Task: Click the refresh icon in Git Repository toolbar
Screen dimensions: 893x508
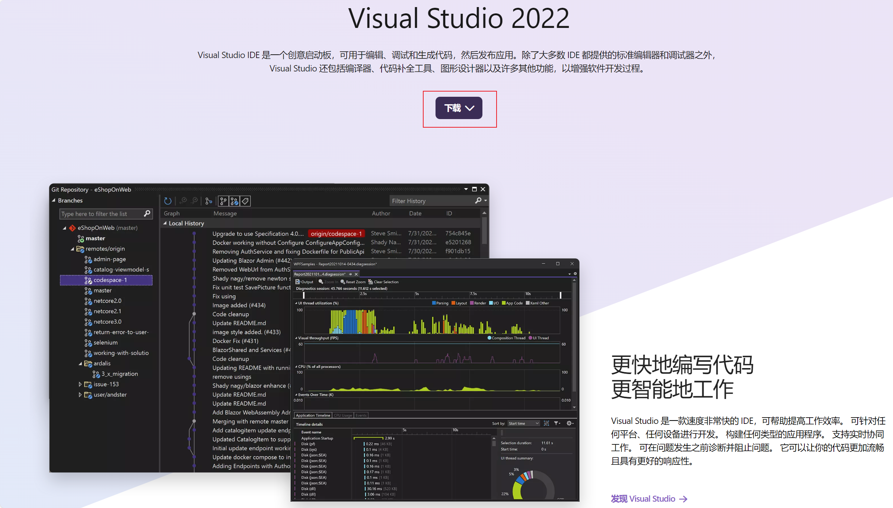Action: 168,201
